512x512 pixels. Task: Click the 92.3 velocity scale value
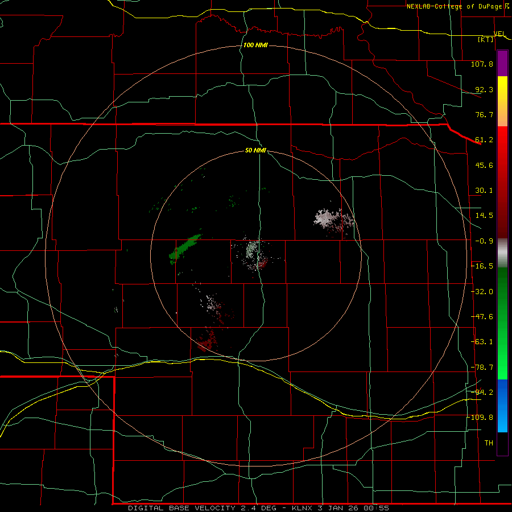(484, 89)
